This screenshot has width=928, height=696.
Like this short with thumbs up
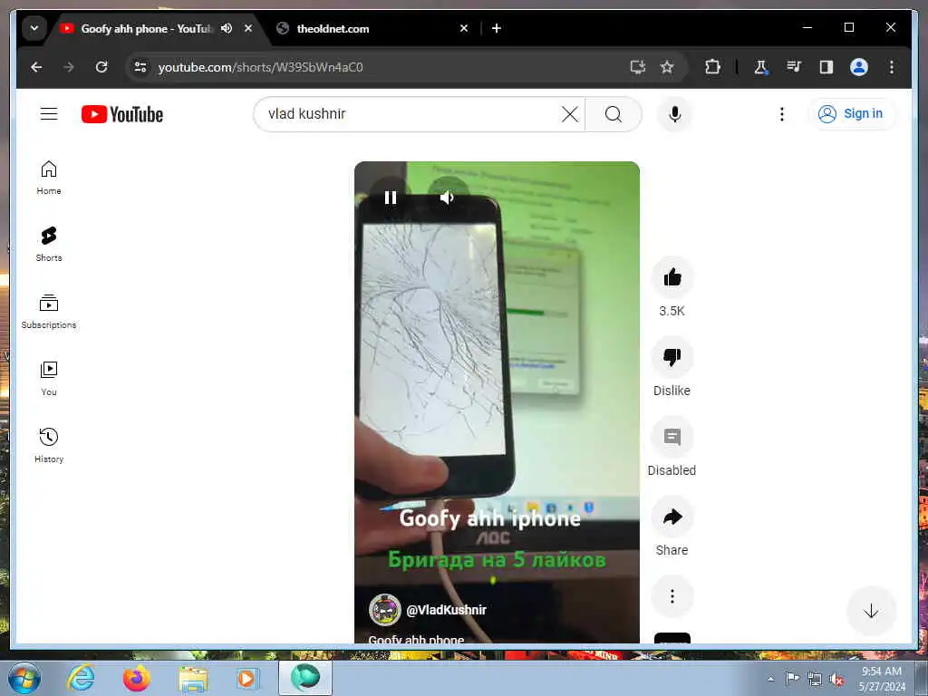point(672,277)
